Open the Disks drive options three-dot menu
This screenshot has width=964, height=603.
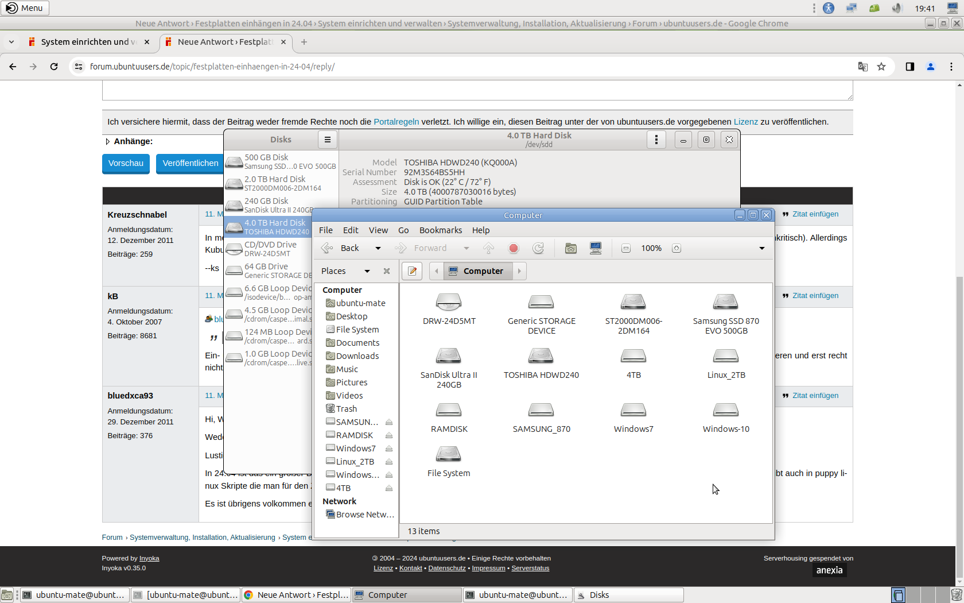(656, 140)
